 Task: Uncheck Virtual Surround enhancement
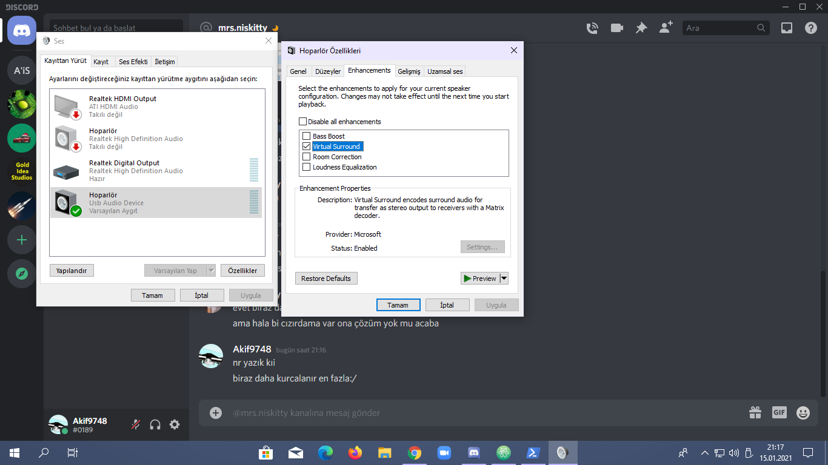[x=307, y=147]
